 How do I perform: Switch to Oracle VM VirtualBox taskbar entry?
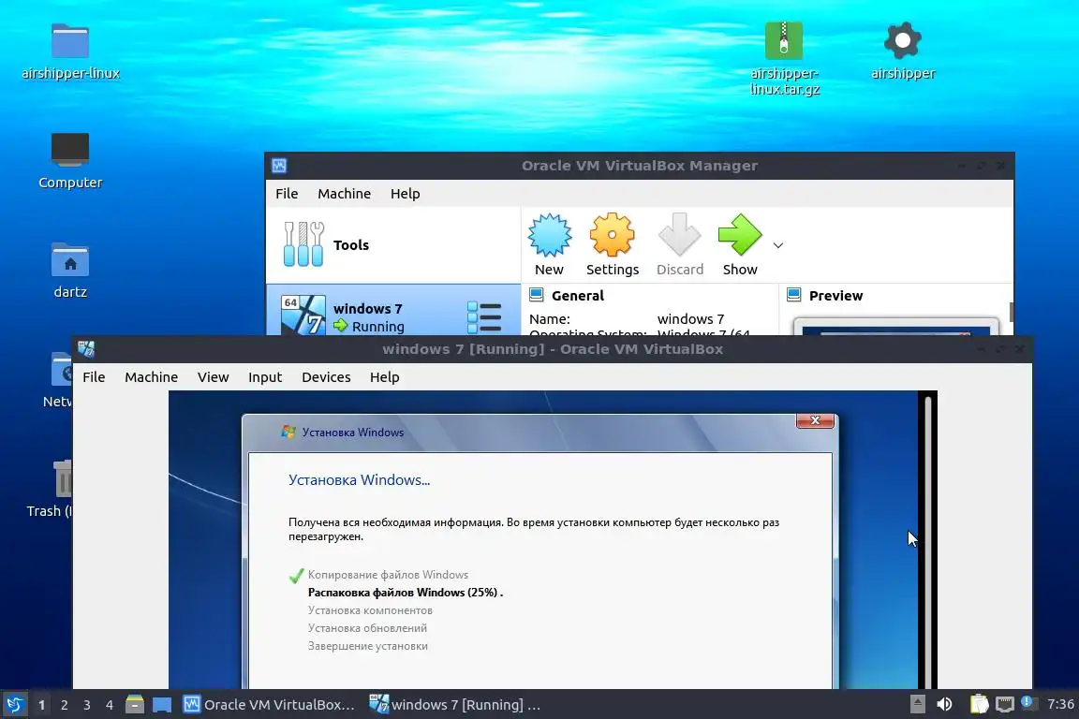(269, 705)
